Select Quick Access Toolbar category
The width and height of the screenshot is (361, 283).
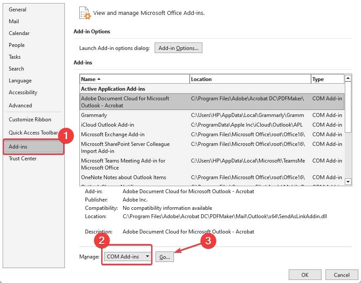(33, 133)
